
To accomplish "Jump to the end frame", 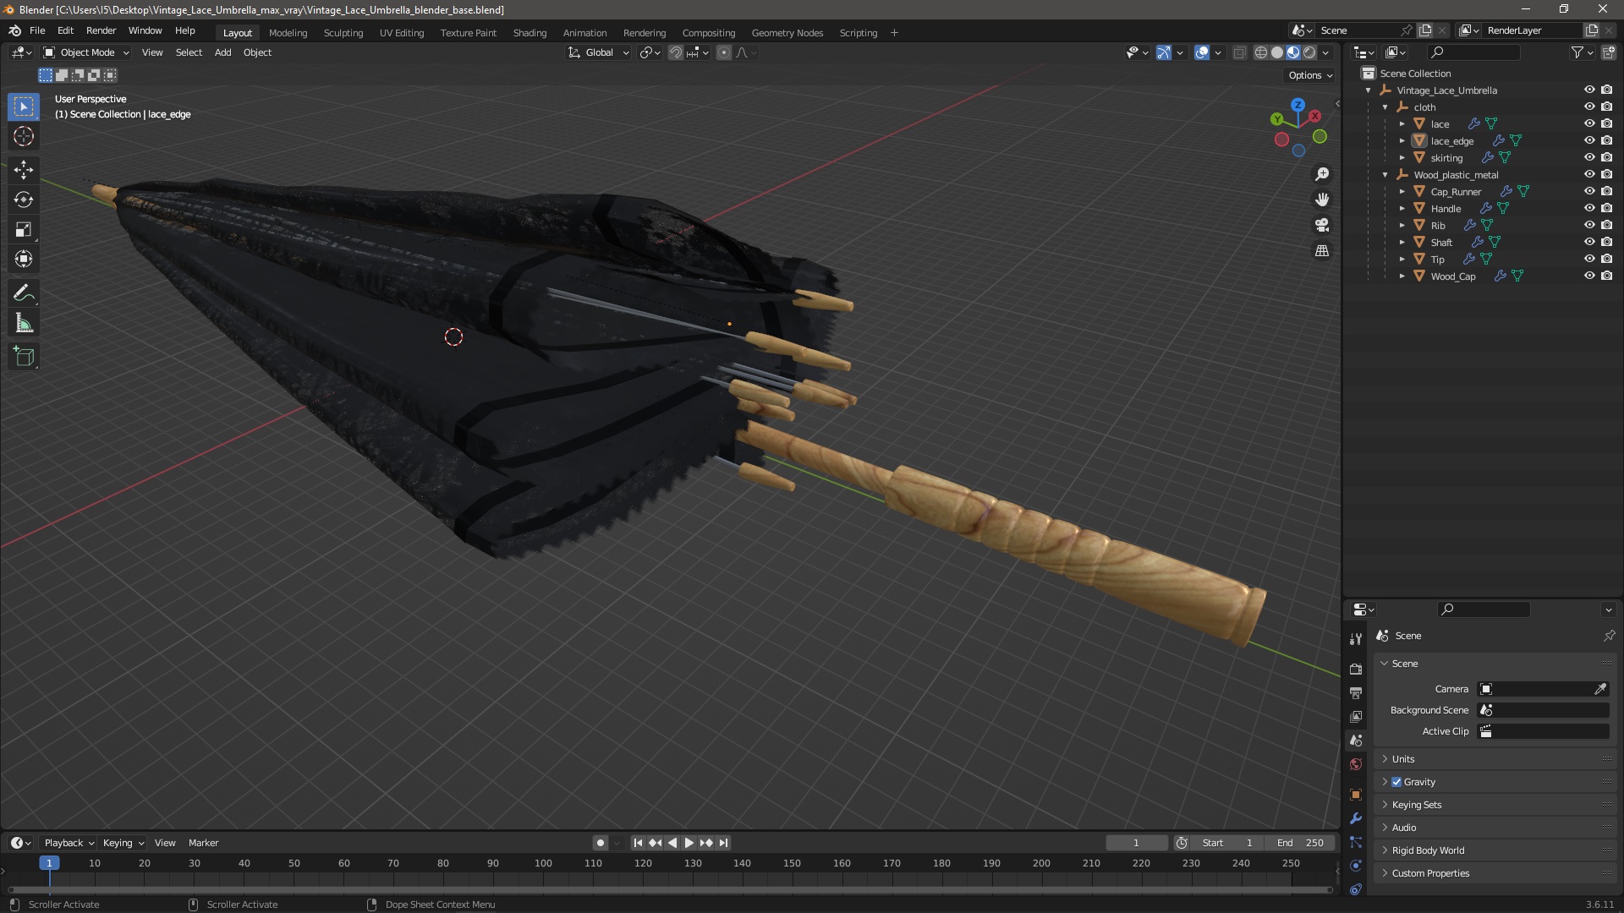I will pos(723,843).
